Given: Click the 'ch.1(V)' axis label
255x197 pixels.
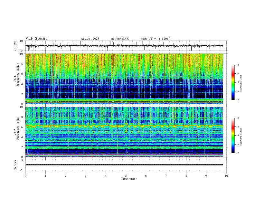Looking at the screenshot, I should point(15,46).
